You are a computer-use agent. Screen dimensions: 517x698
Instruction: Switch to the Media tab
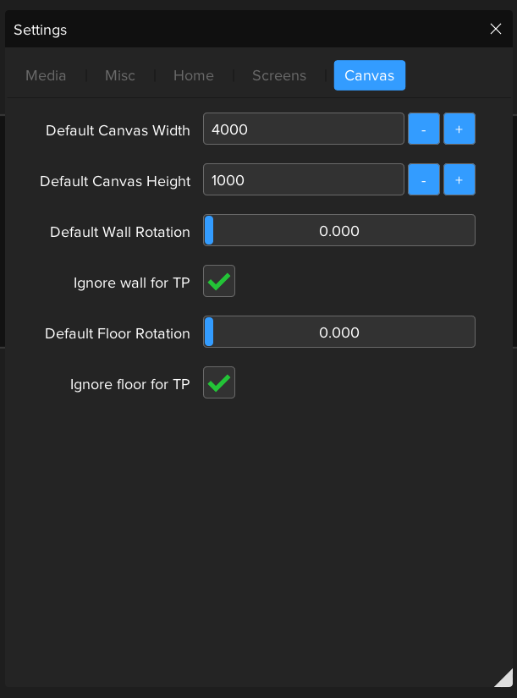(46, 75)
